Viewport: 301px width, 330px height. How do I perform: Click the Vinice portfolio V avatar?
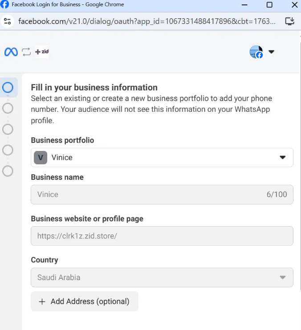pos(41,157)
